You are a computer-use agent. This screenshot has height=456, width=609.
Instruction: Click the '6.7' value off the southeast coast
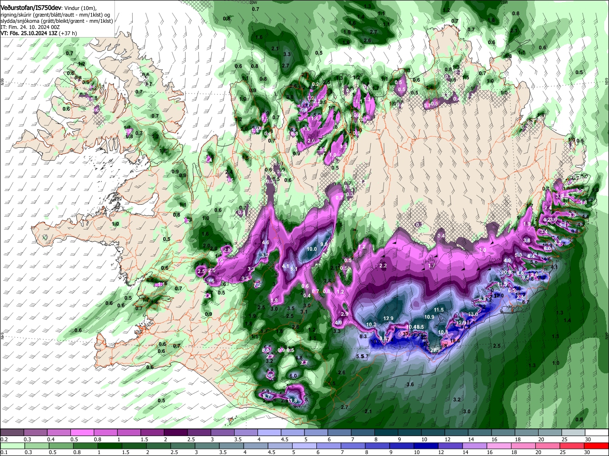pyautogui.click(x=526, y=302)
